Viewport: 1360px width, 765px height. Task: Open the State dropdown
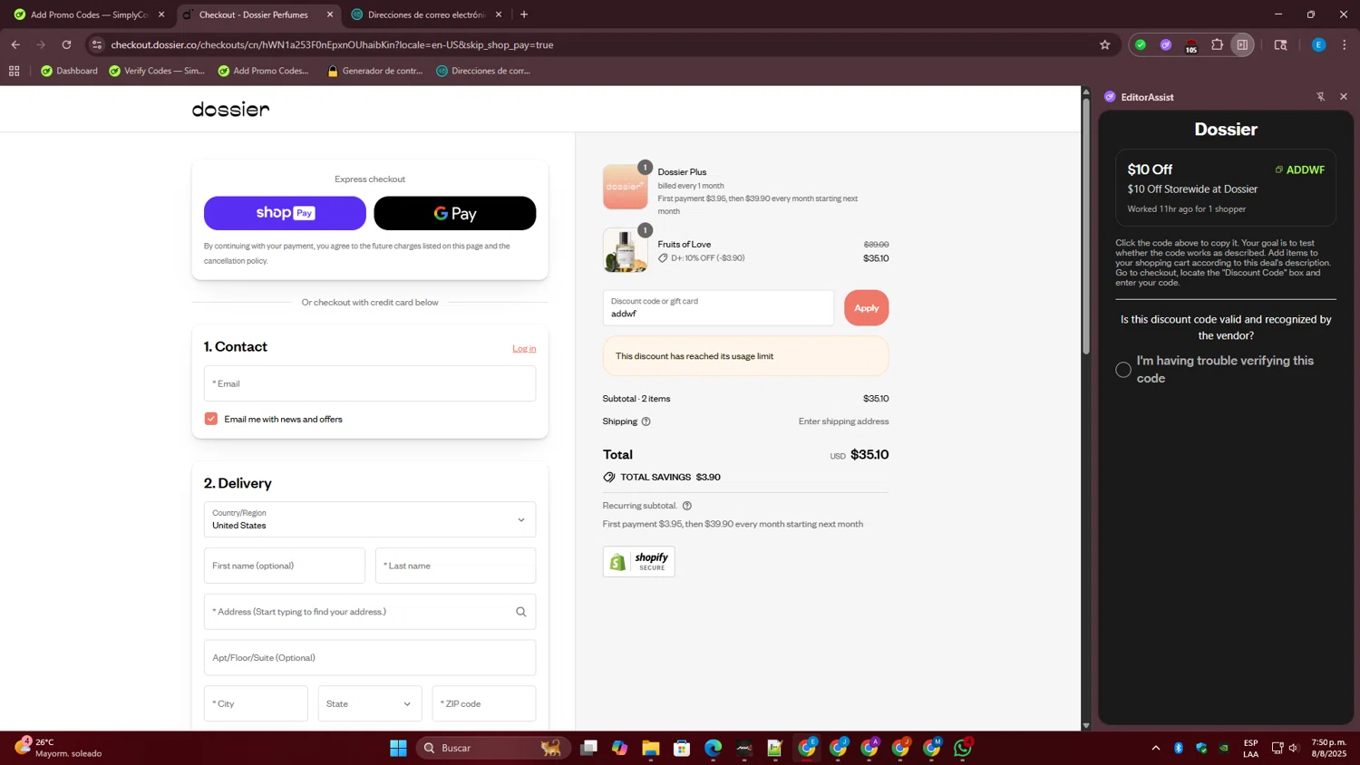pyautogui.click(x=370, y=703)
